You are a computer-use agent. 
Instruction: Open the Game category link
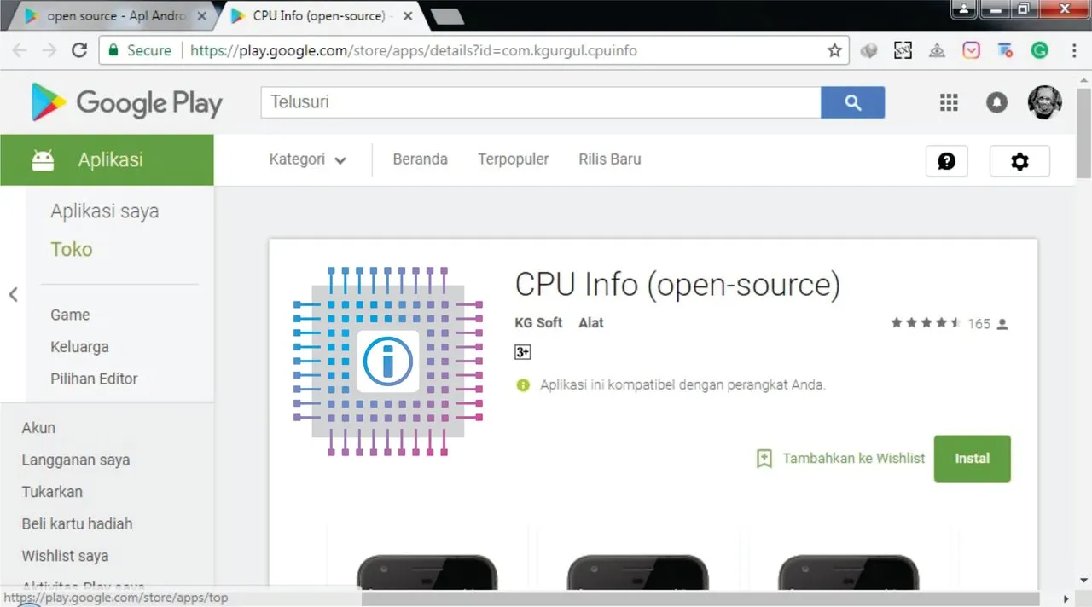[x=70, y=315]
